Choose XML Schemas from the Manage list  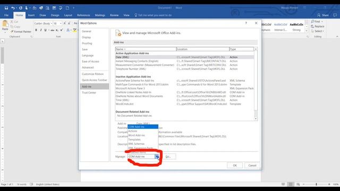(143, 144)
